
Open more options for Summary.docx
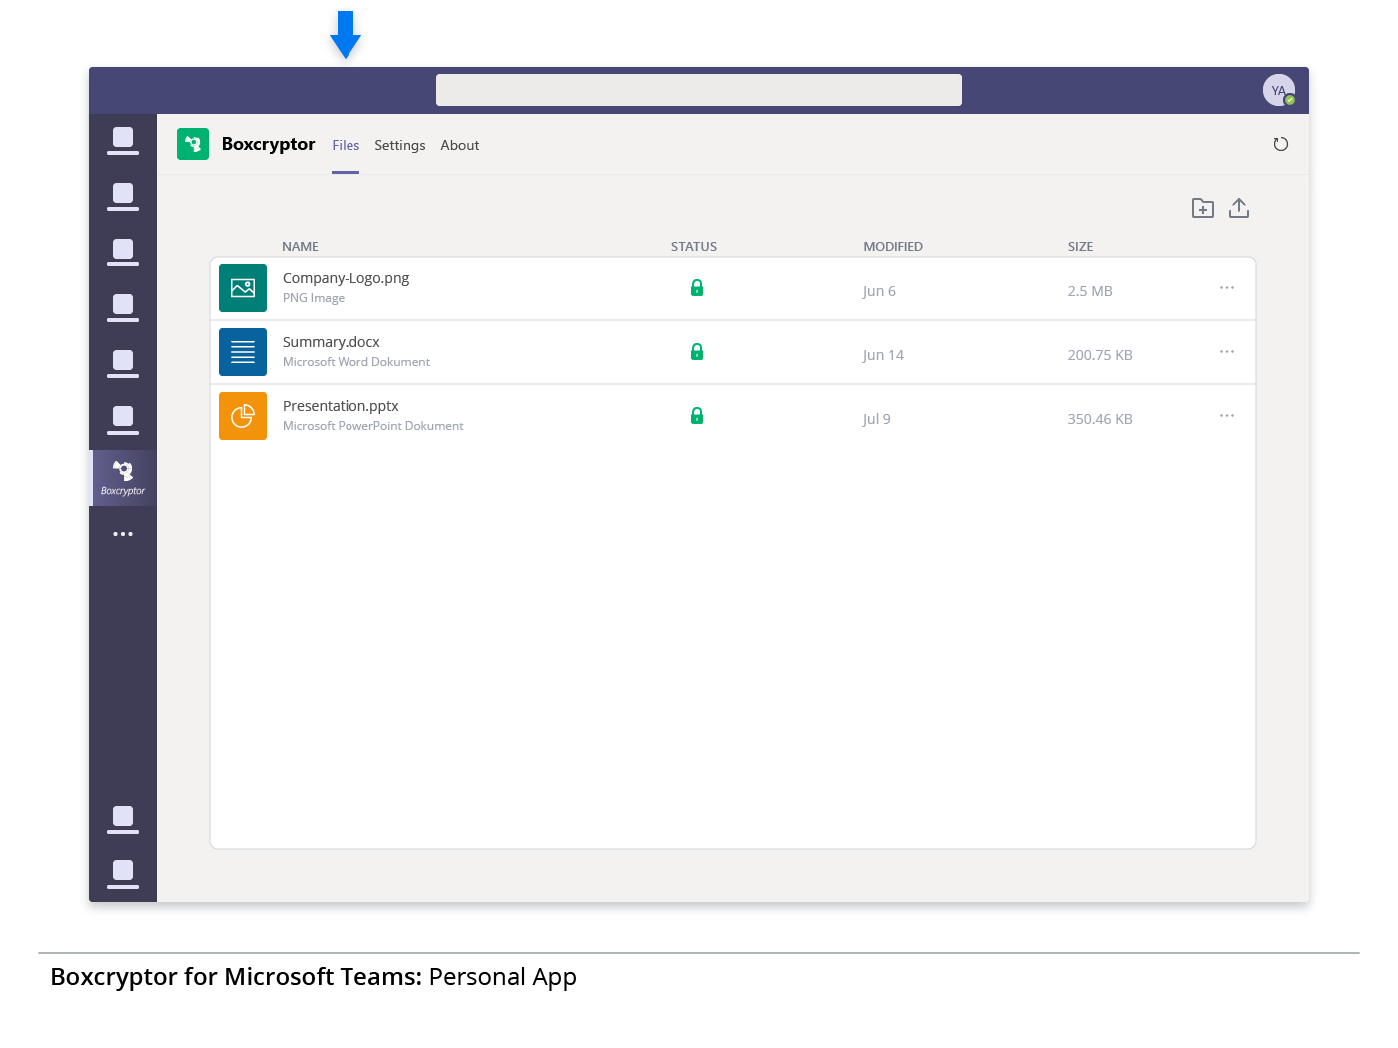1227,352
